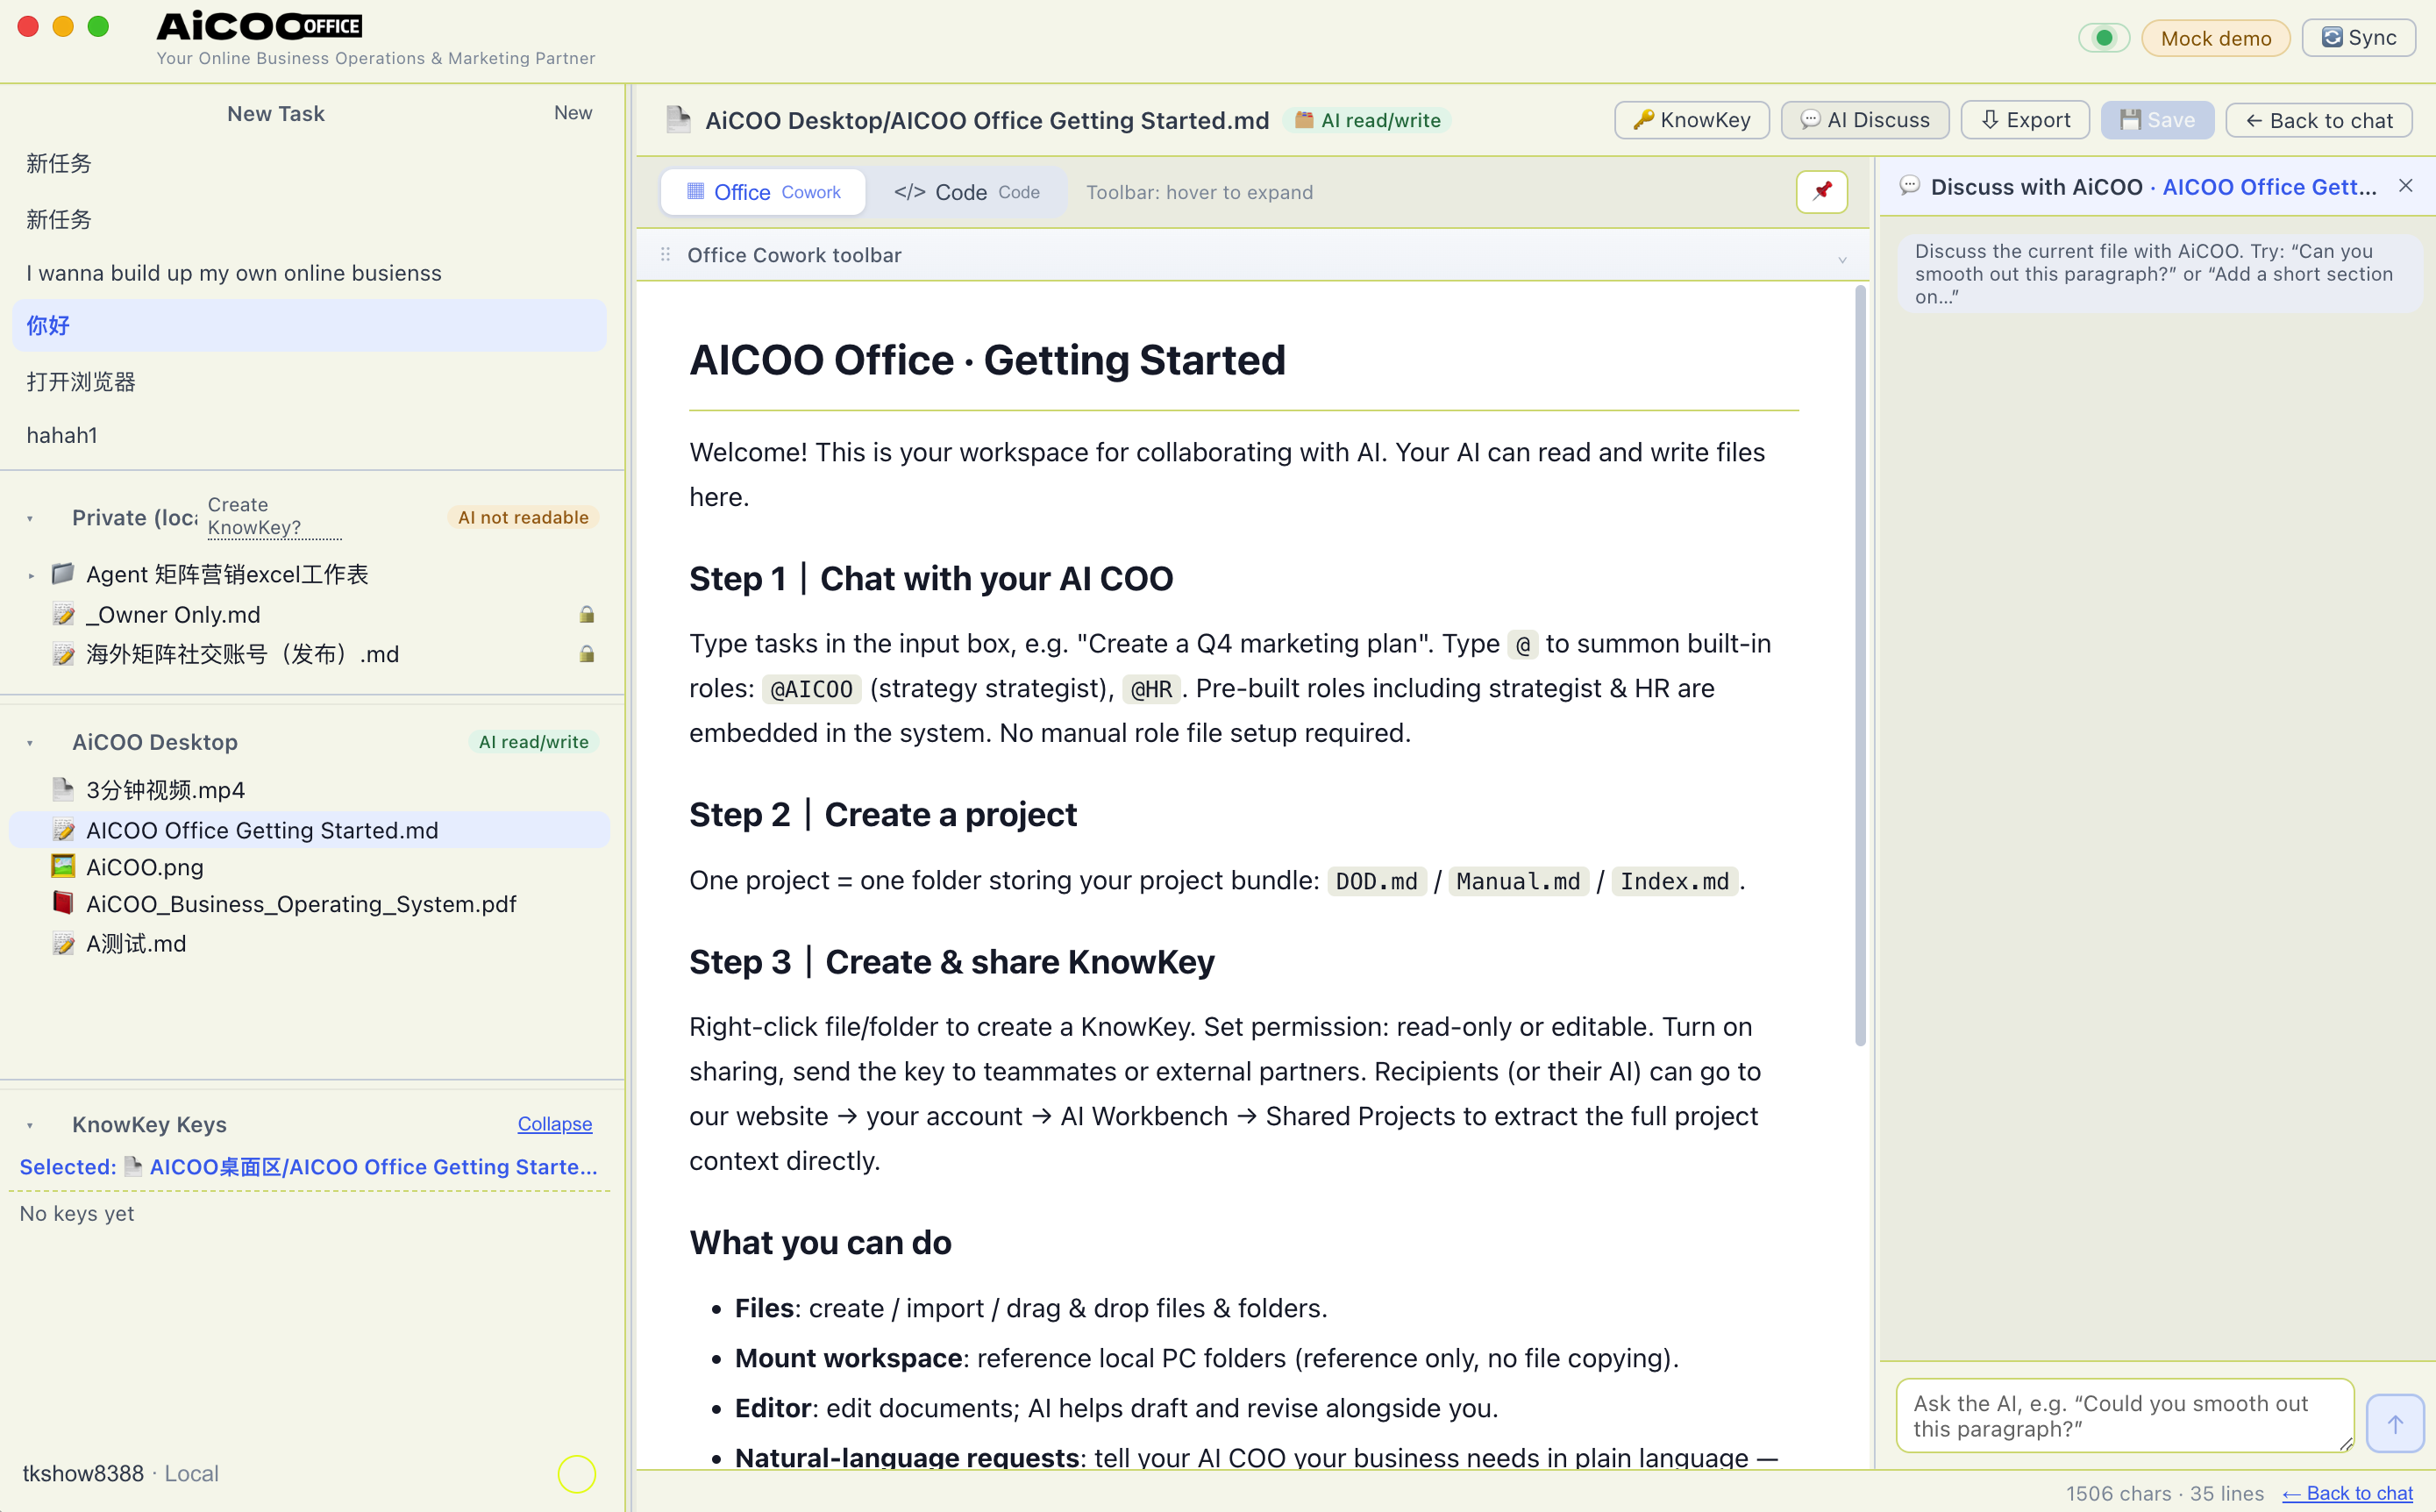Select _Owner Only.md in the file tree
The width and height of the screenshot is (2436, 1512).
pyautogui.click(x=309, y=614)
